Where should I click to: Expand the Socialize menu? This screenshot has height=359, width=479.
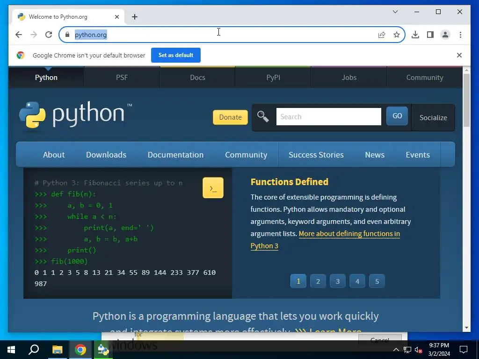(x=433, y=117)
